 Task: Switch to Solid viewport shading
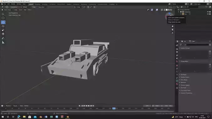click(167, 10)
